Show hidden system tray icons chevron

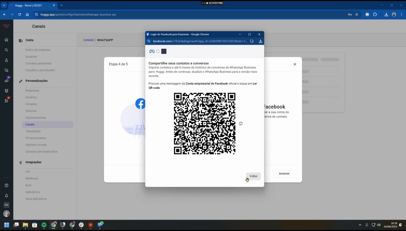360,225
